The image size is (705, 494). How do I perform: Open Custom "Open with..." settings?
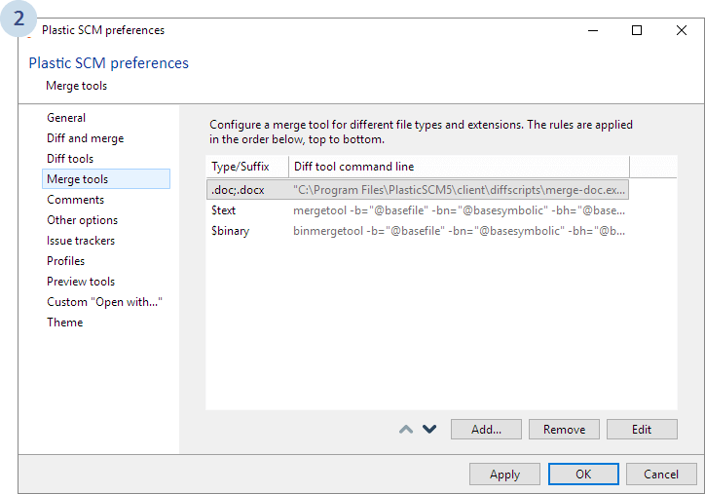tap(106, 302)
